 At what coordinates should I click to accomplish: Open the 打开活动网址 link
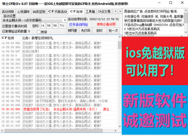click(79, 25)
